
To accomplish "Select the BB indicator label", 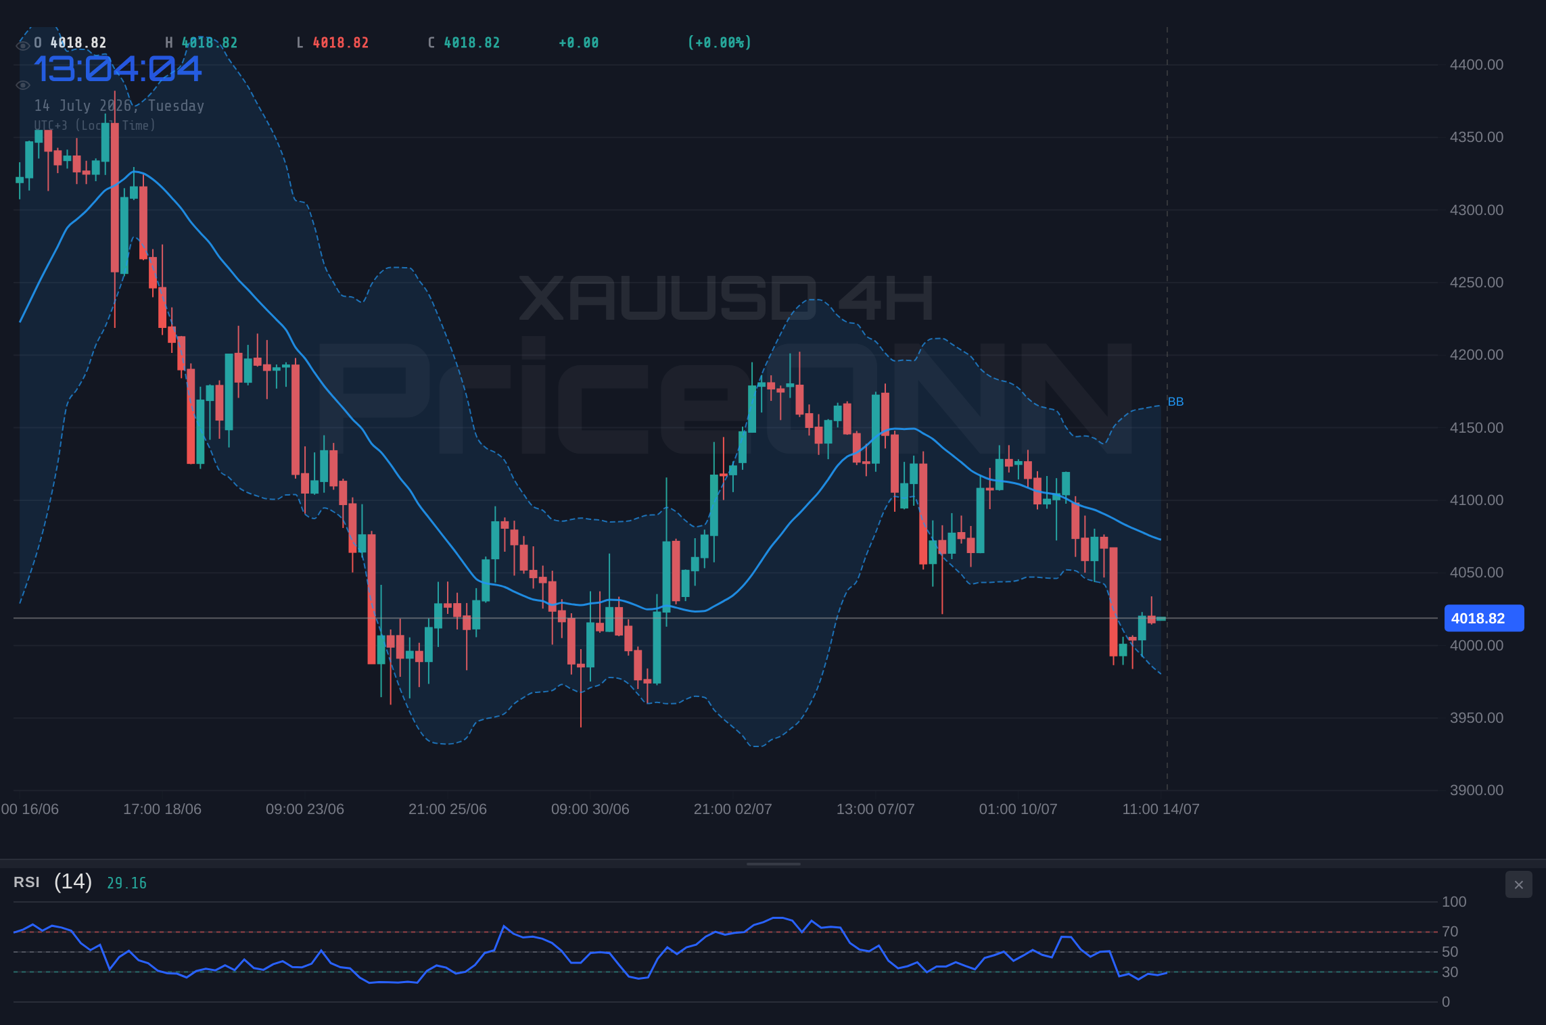I will pos(1175,402).
